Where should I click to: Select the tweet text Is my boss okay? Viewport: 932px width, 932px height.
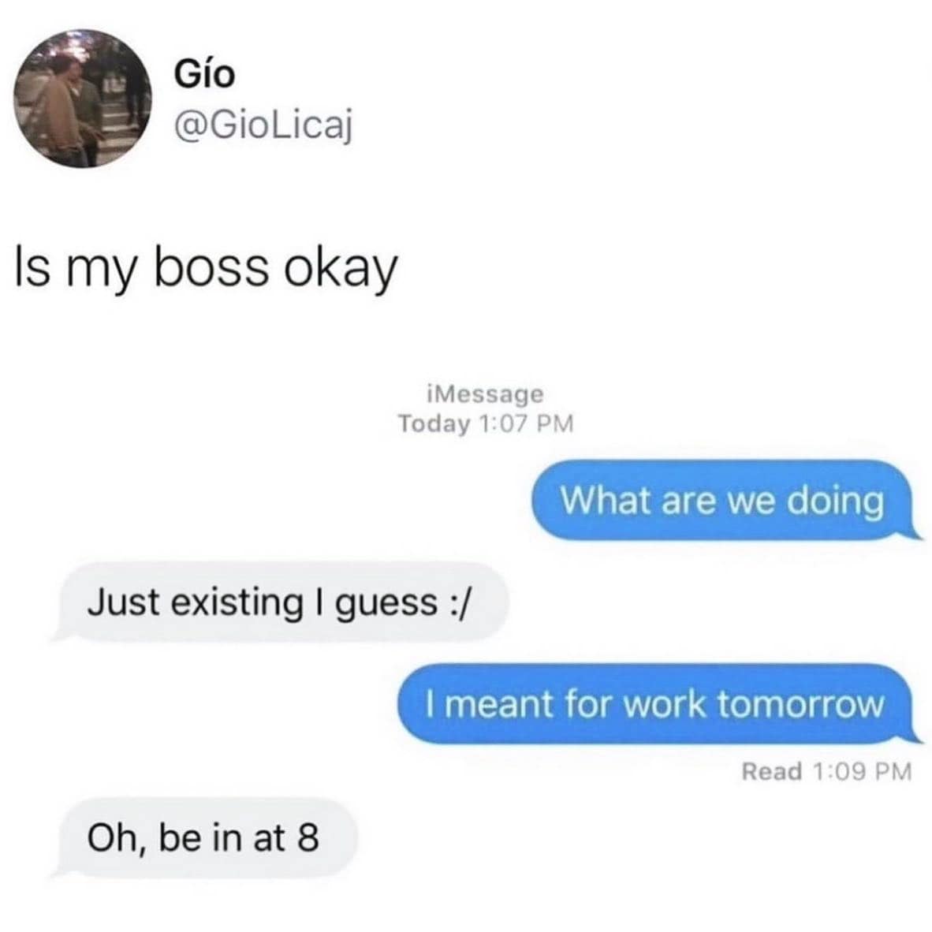coord(205,269)
